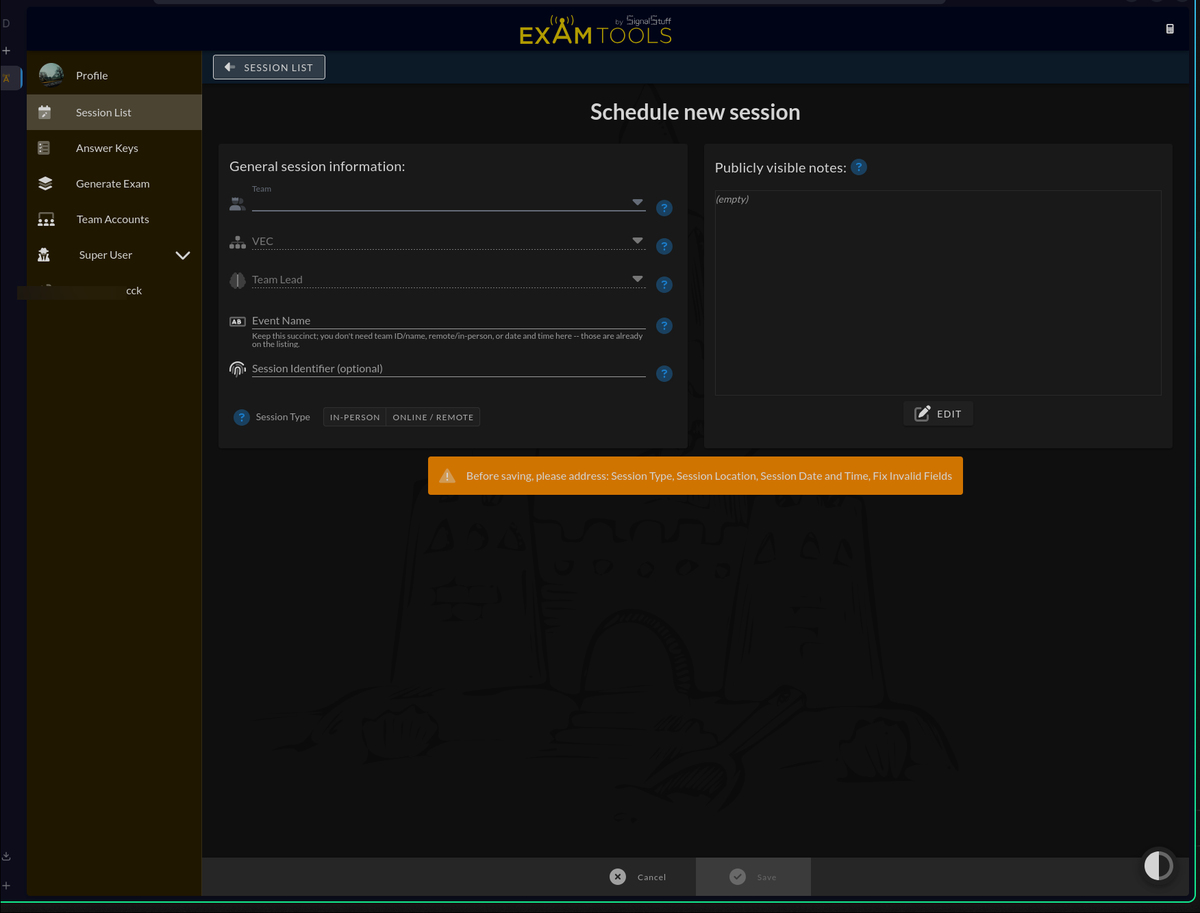Click the profile avatar picture
This screenshot has width=1200, height=913.
click(x=51, y=75)
